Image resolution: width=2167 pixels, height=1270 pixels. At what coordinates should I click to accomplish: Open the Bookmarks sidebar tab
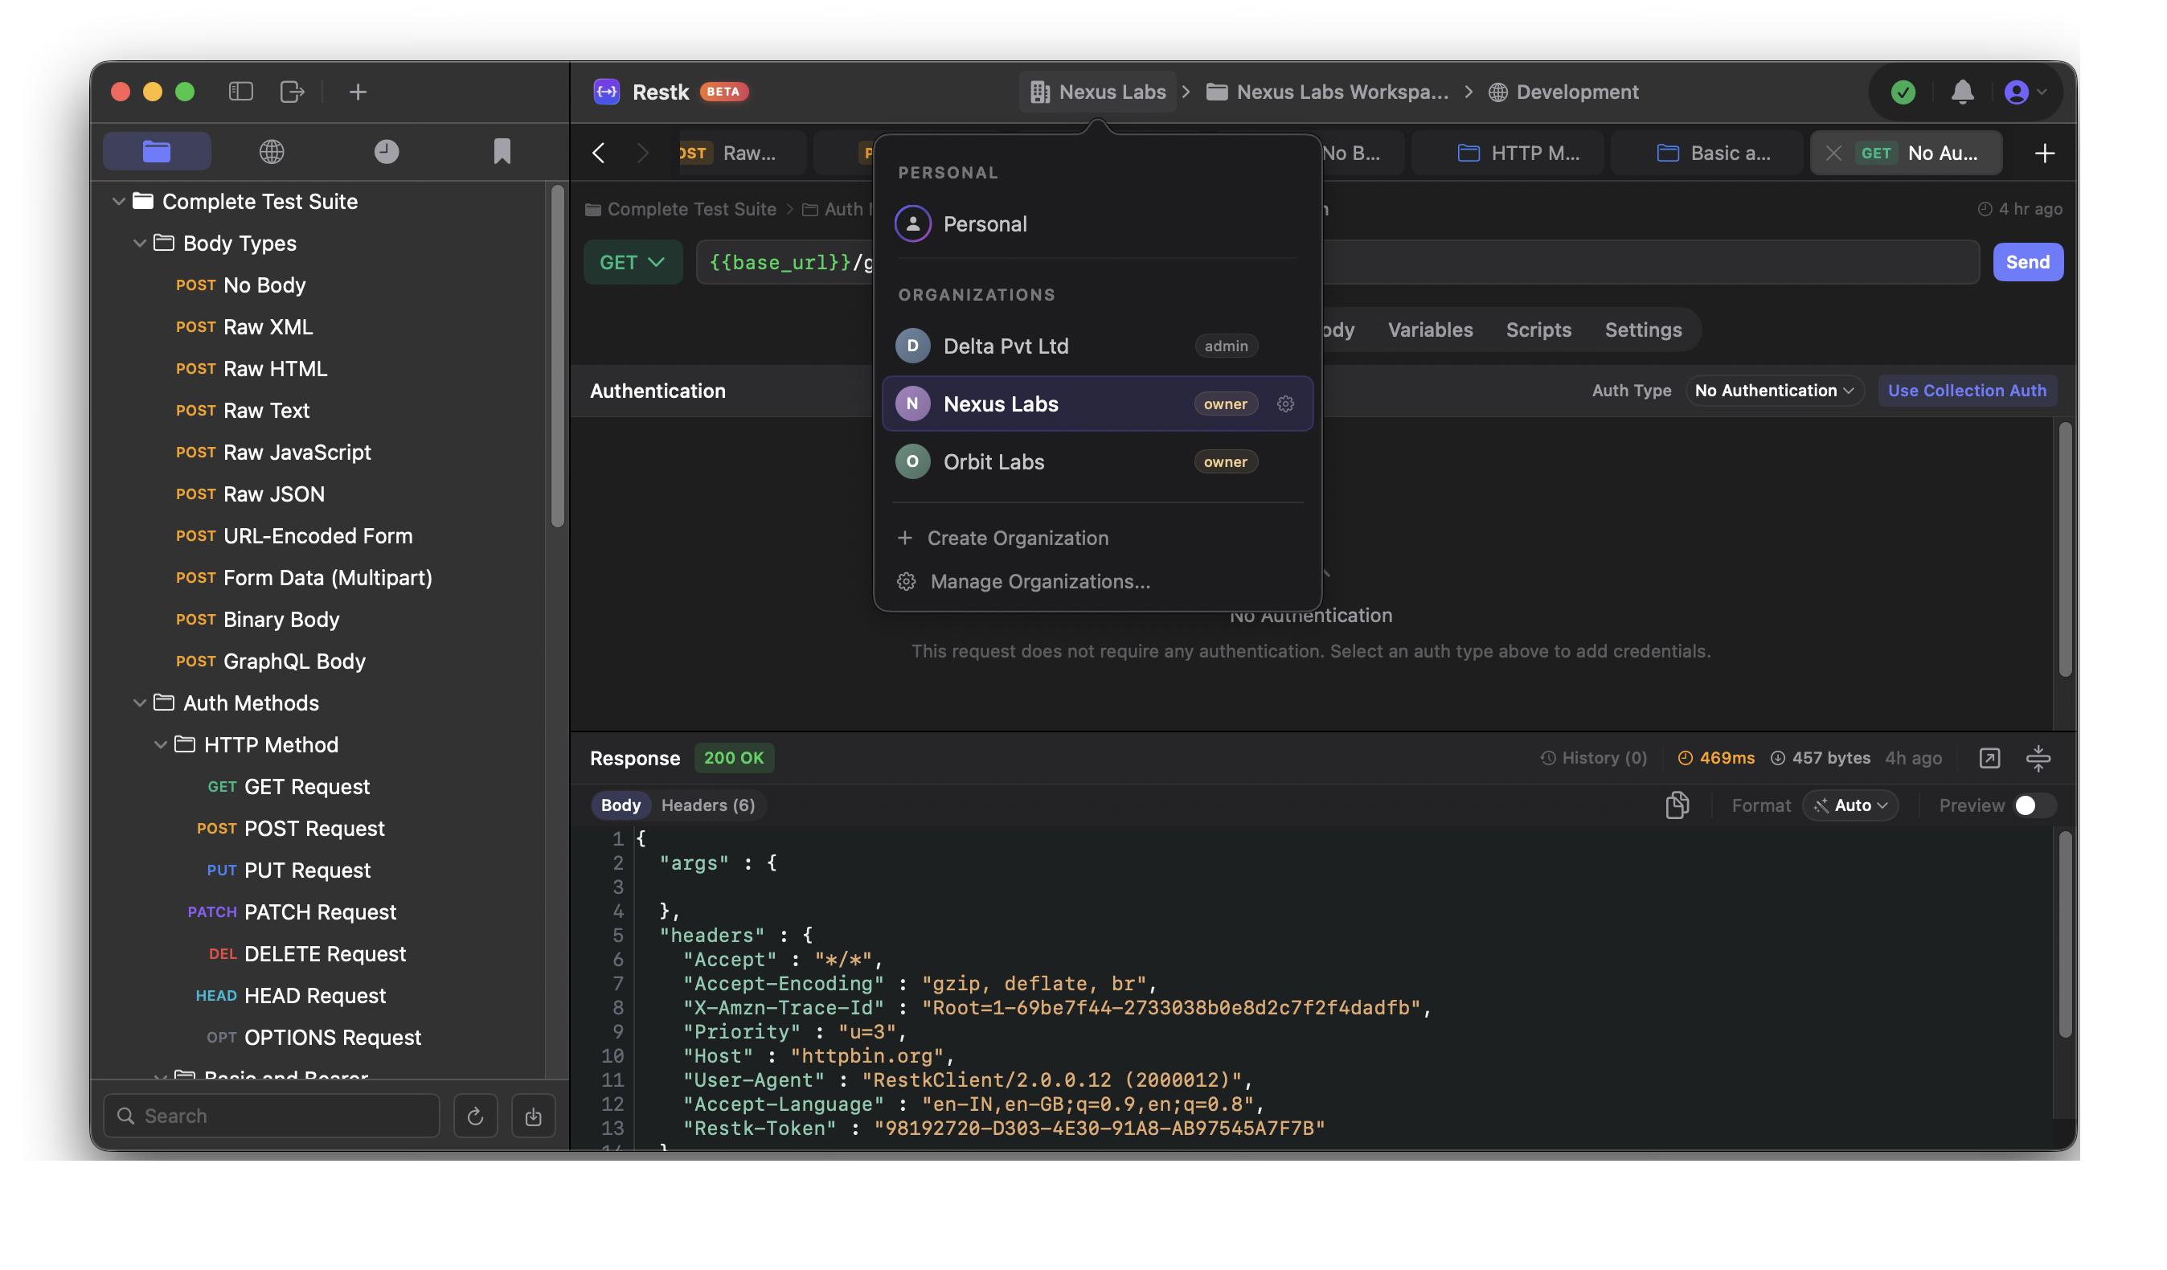point(502,151)
